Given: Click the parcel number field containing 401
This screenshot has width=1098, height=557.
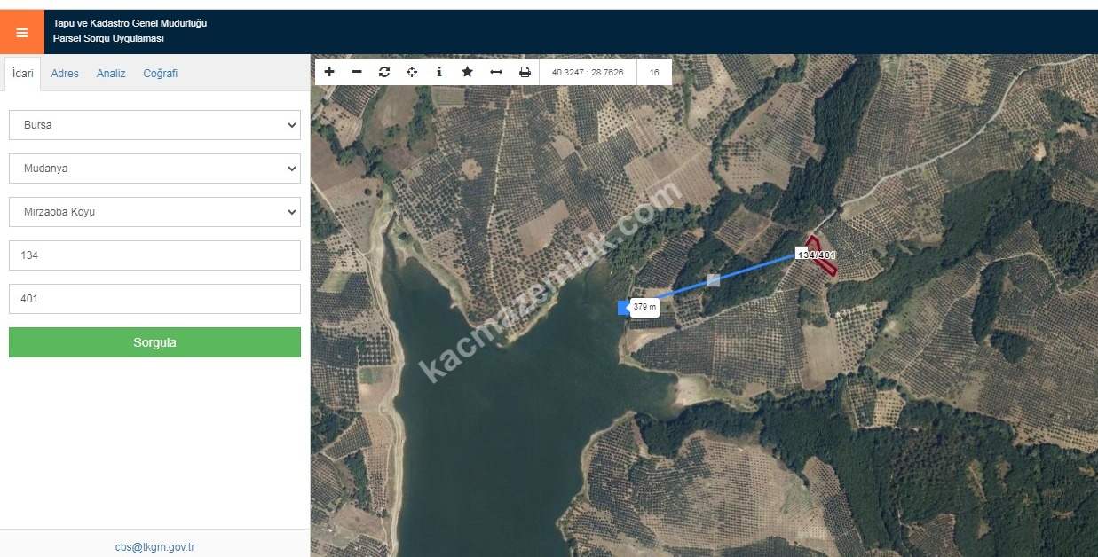Looking at the screenshot, I should pos(154,299).
